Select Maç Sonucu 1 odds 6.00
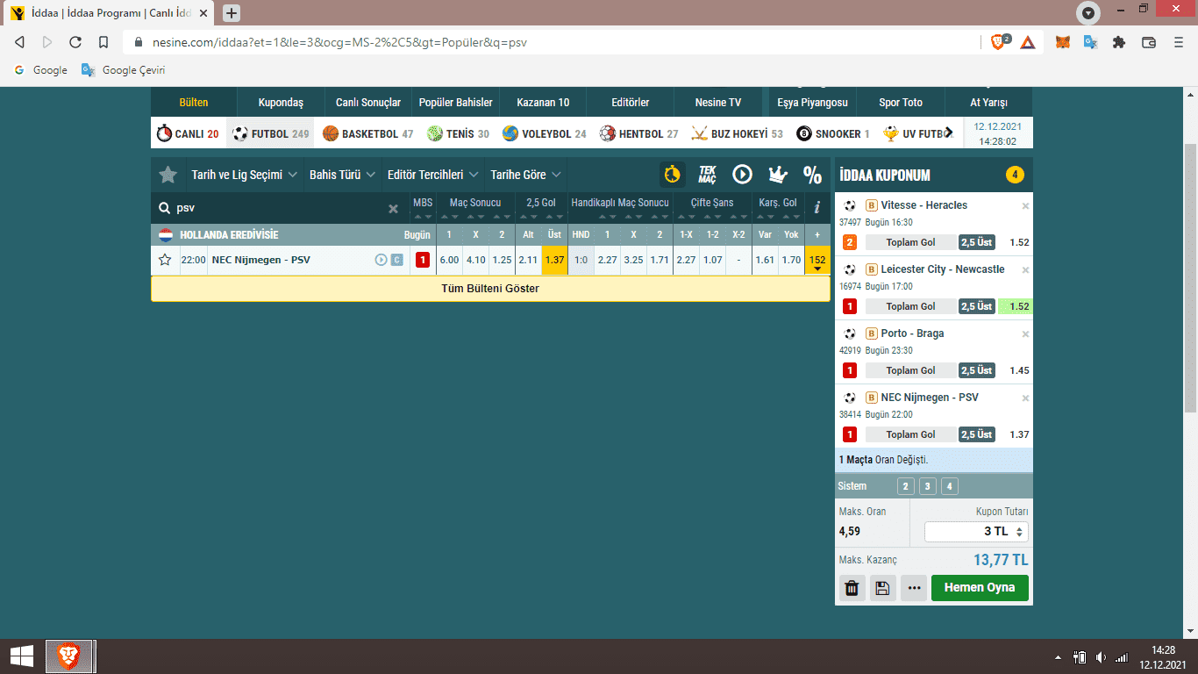This screenshot has width=1198, height=674. (x=449, y=260)
